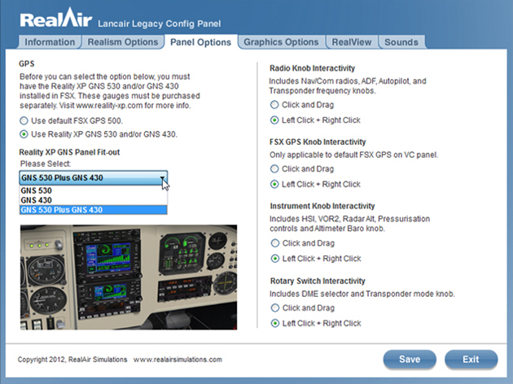513x384 pixels.
Task: Open the Sounds tab
Action: 401,42
